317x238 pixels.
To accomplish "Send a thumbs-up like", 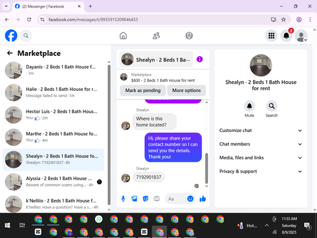I will pyautogui.click(x=203, y=199).
